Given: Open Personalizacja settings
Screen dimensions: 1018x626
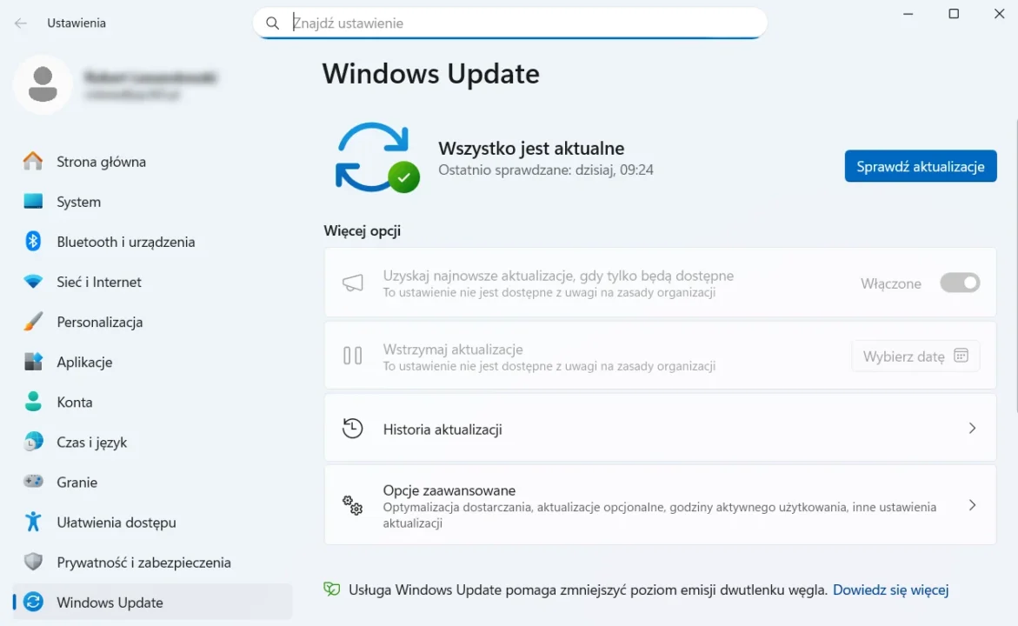Looking at the screenshot, I should tap(153, 322).
